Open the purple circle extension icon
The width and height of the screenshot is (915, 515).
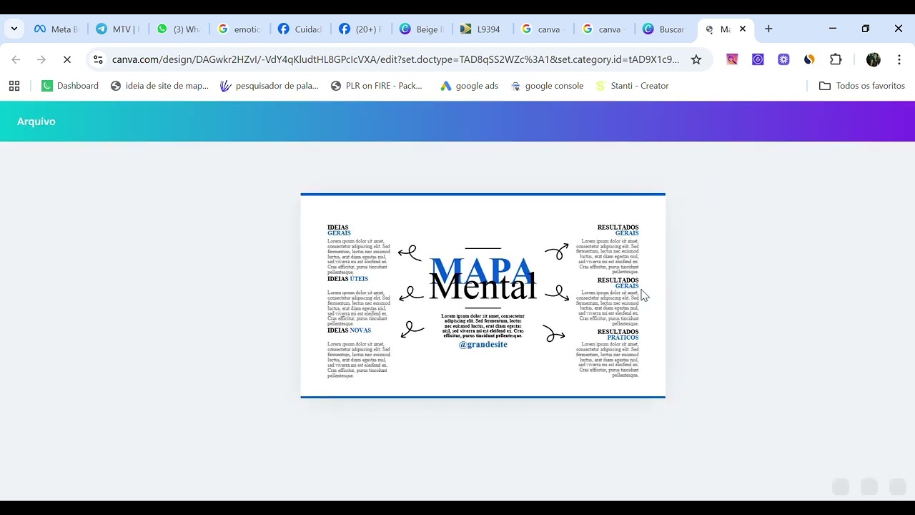758,60
